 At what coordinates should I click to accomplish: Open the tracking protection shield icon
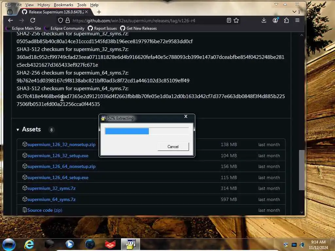pyautogui.click(x=61, y=21)
